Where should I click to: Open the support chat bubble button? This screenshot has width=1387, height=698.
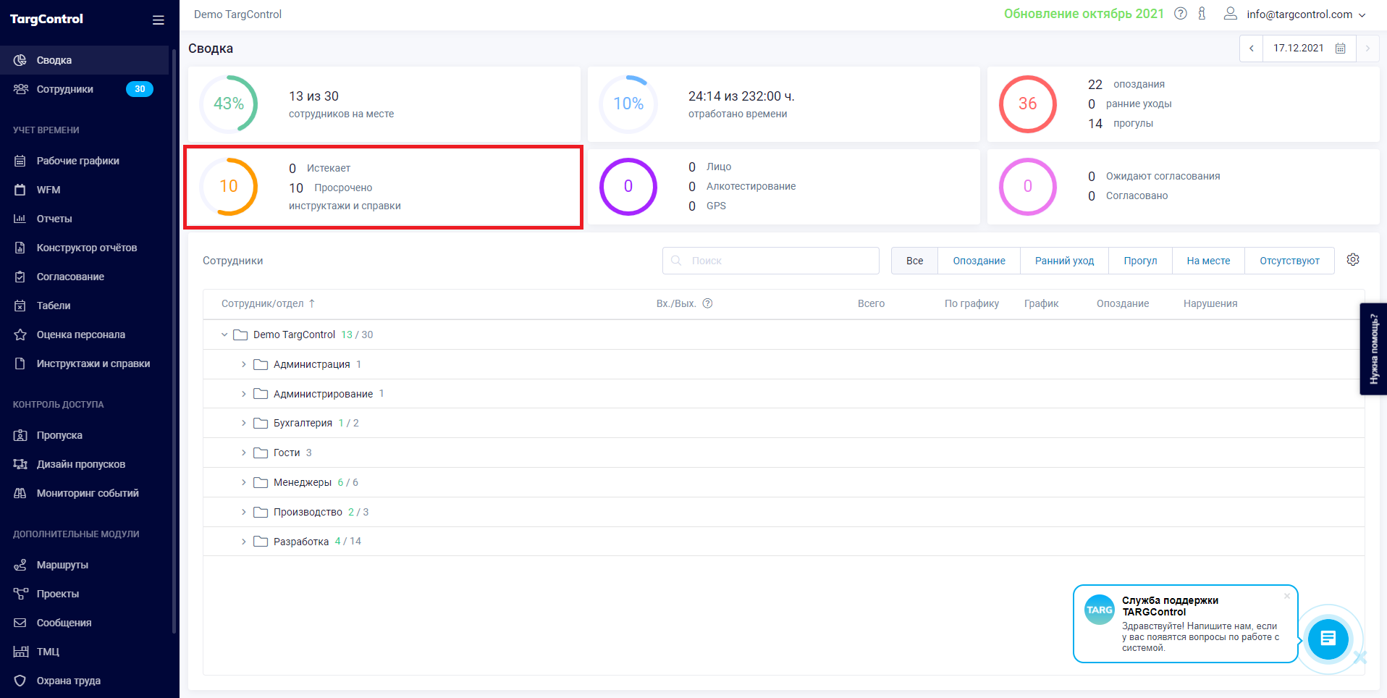[x=1328, y=639]
